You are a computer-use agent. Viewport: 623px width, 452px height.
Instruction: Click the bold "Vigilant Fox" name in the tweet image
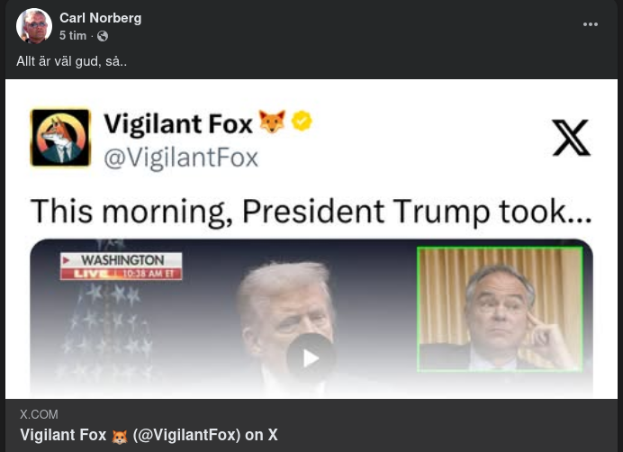[x=177, y=123]
